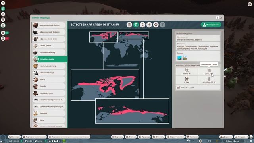Image resolution: width=254 pixels, height=143 pixels.
Task: Select Африканский буйвол in animal list
Action: pos(49,32)
